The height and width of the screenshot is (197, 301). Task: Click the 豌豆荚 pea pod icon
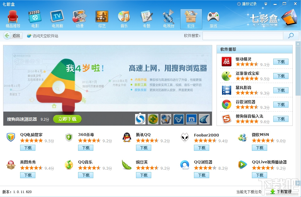pos(127,165)
